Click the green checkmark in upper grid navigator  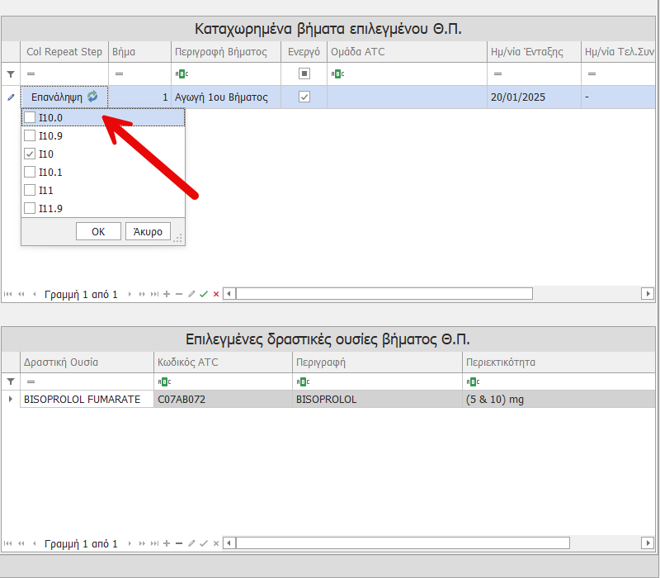click(203, 294)
